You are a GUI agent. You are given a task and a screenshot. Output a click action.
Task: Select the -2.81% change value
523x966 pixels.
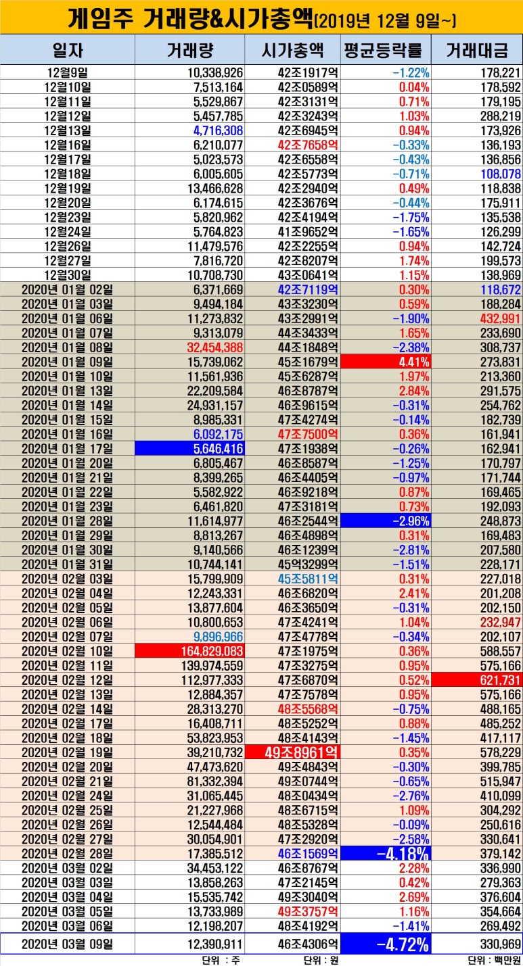click(x=412, y=549)
